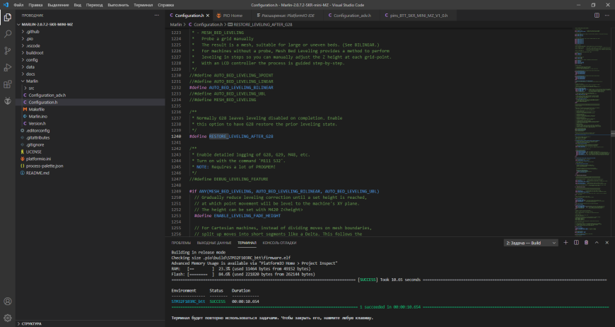Kill terminal with the trash icon

[586, 243]
